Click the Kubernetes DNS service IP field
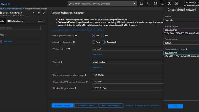This screenshot has width=199, height=112. (127, 82)
